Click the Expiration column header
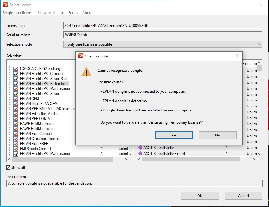This screenshot has height=207, width=269. tap(250, 64)
